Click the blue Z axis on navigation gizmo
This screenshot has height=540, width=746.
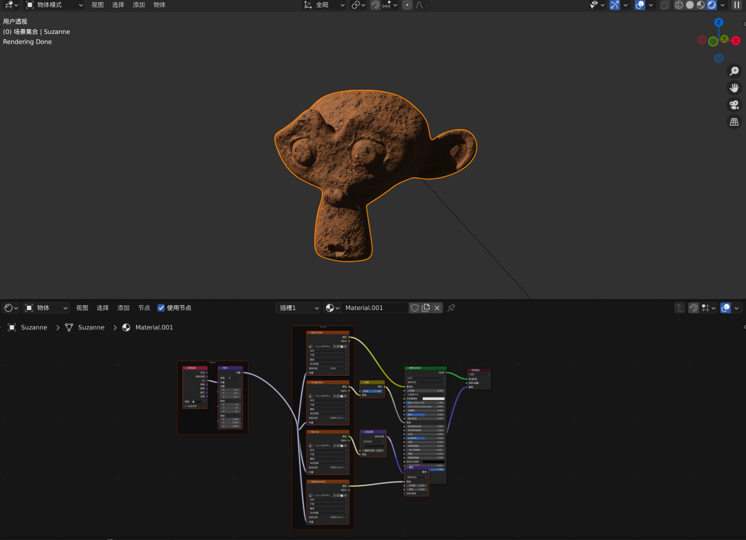(718, 22)
